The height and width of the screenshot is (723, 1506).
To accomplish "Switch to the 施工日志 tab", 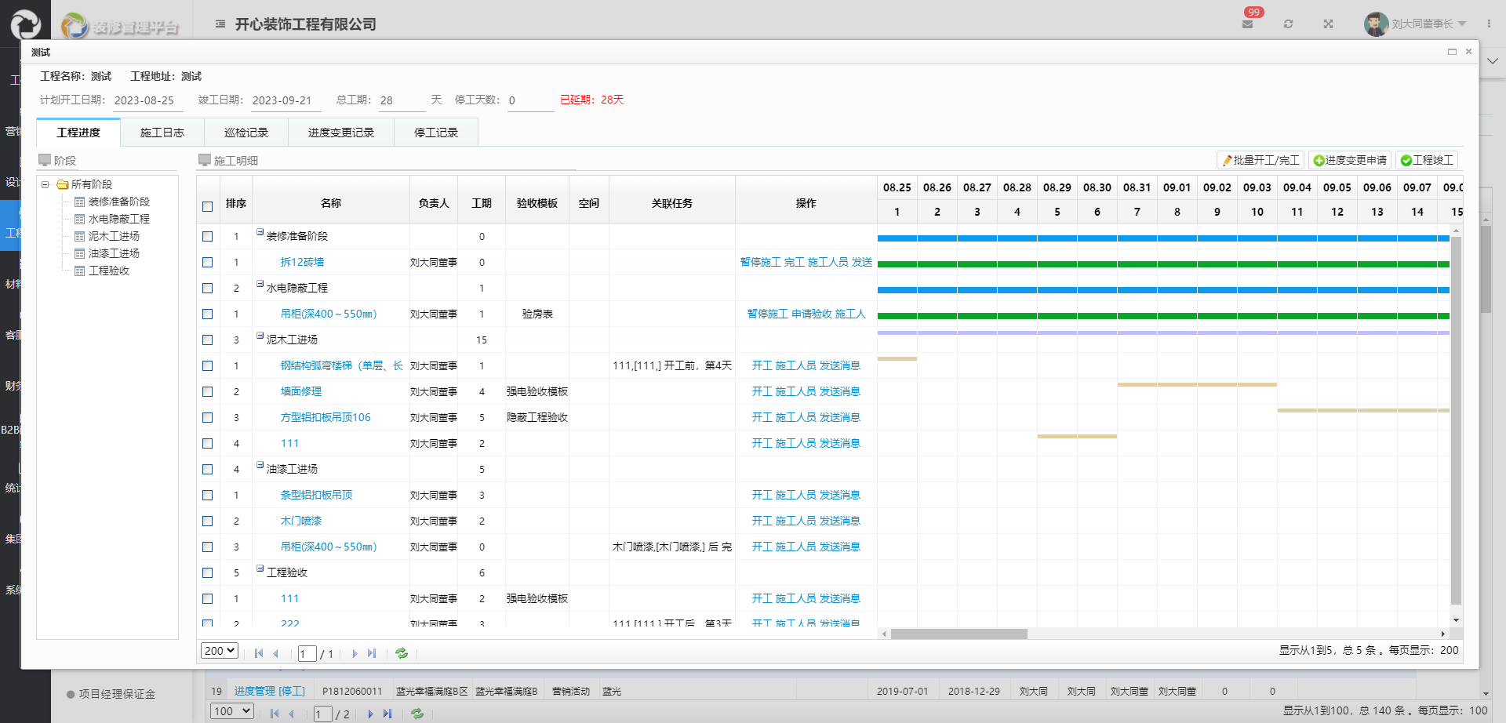I will click(162, 132).
